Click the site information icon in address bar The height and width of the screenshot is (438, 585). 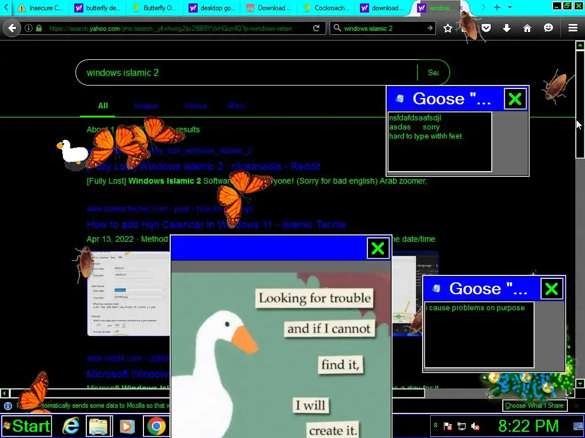point(29,29)
